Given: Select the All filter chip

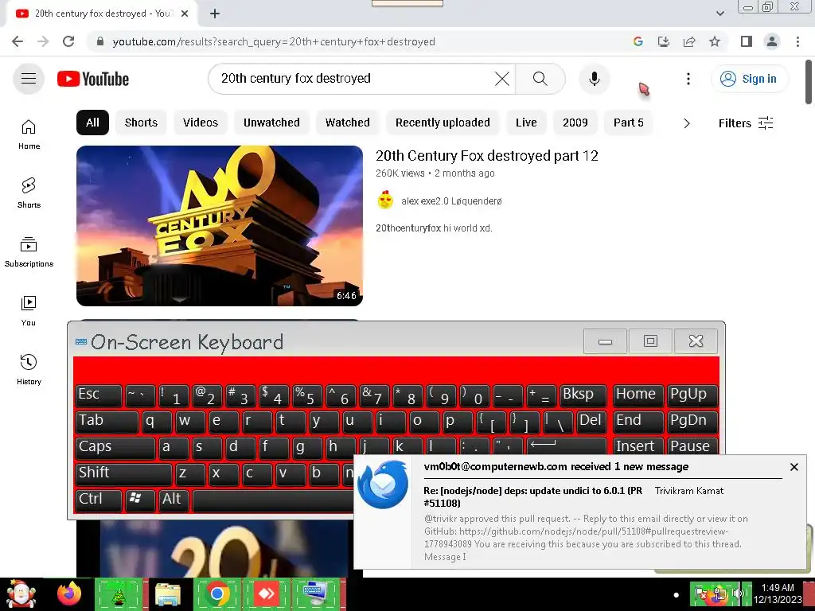Looking at the screenshot, I should 92,123.
